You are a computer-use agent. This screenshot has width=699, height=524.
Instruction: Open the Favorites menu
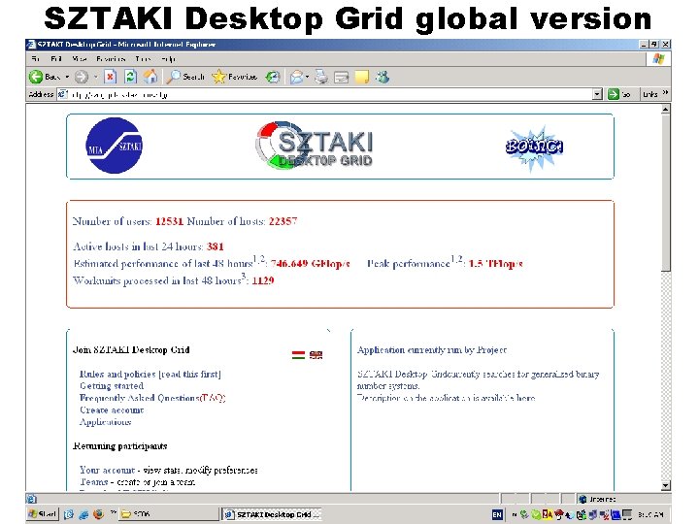(111, 59)
